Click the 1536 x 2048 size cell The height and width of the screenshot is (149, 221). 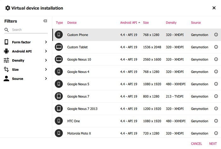(152, 47)
